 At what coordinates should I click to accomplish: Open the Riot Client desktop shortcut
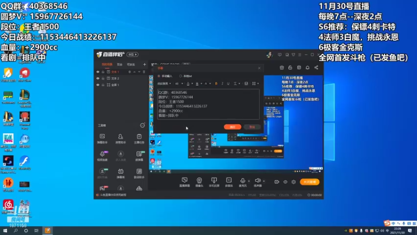(24, 75)
